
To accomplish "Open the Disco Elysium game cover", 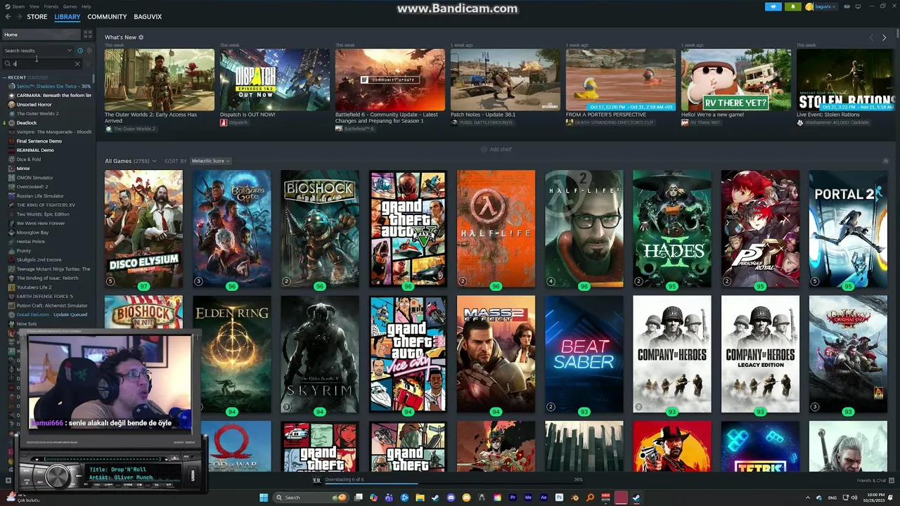I will (143, 228).
